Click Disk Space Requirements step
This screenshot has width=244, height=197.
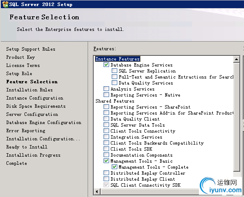tap(36, 106)
